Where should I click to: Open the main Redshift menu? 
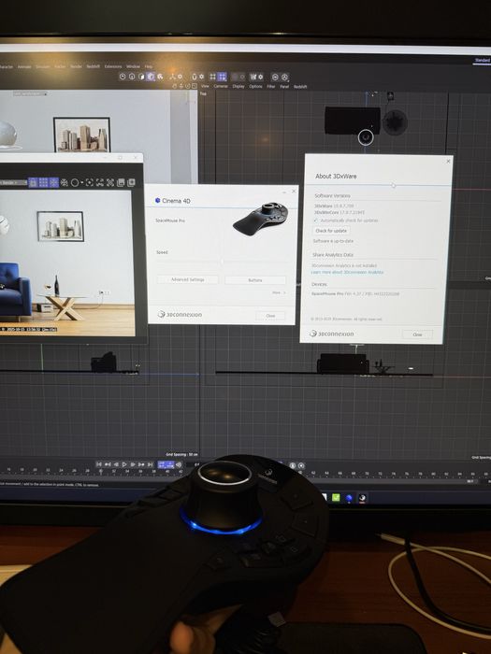[94, 66]
